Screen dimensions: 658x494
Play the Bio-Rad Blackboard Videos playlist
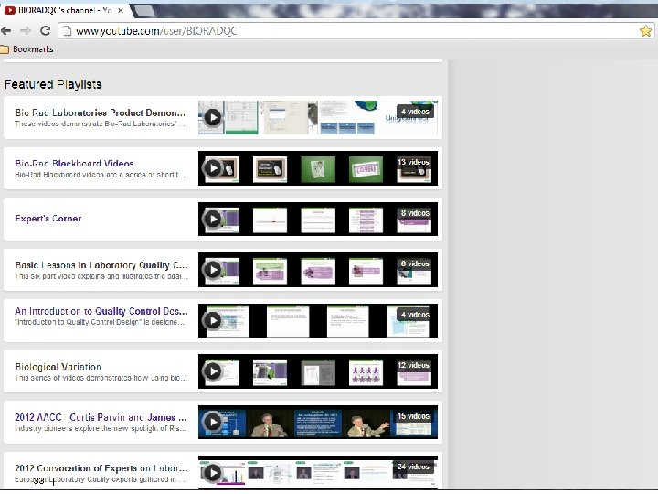213,168
